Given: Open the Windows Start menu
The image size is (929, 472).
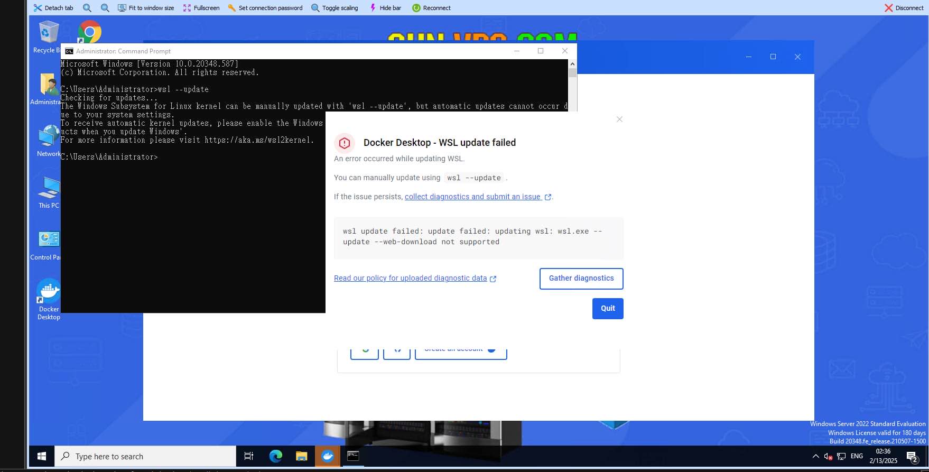Looking at the screenshot, I should [42, 456].
